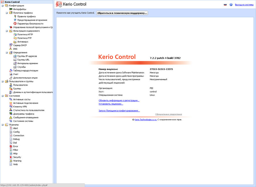Click Установить лицензию link
The height and width of the screenshot is (187, 256).
click(x=111, y=104)
